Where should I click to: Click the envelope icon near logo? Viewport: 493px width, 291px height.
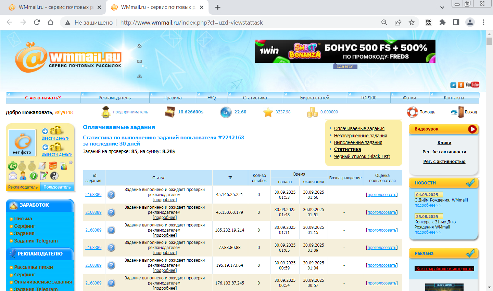[139, 61]
